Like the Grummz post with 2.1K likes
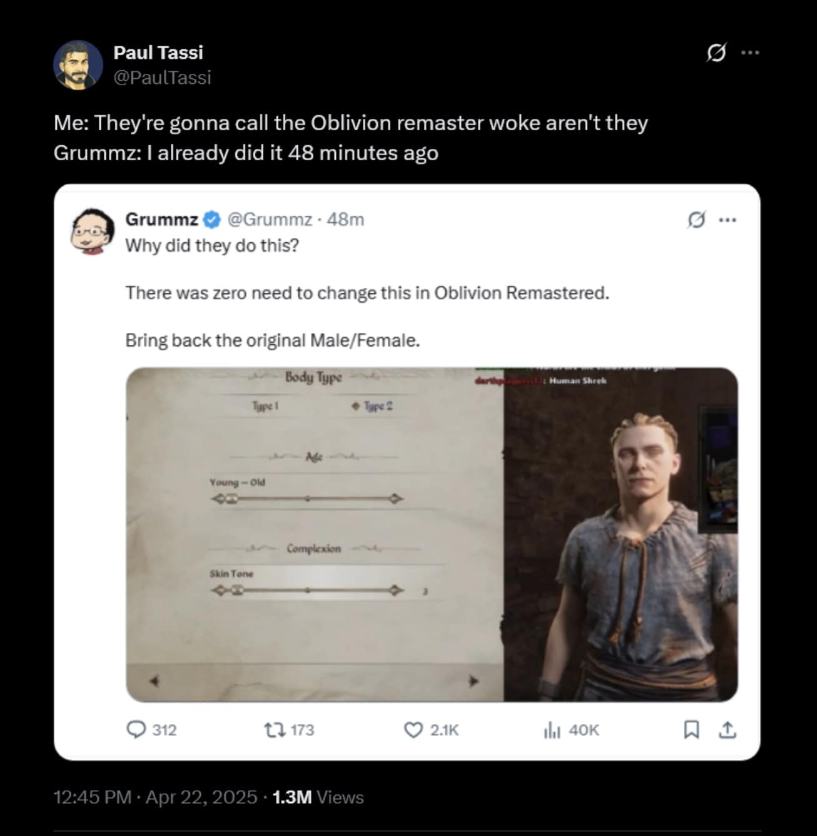The height and width of the screenshot is (836, 817). (413, 730)
